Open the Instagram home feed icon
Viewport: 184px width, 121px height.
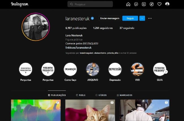point(128,4)
